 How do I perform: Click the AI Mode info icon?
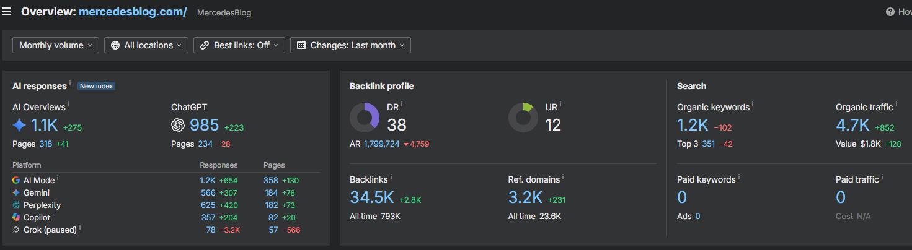pyautogui.click(x=58, y=178)
